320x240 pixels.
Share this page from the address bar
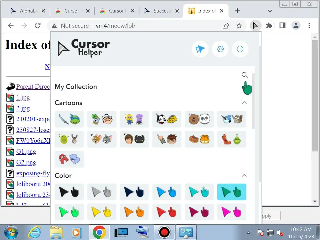tap(226, 26)
